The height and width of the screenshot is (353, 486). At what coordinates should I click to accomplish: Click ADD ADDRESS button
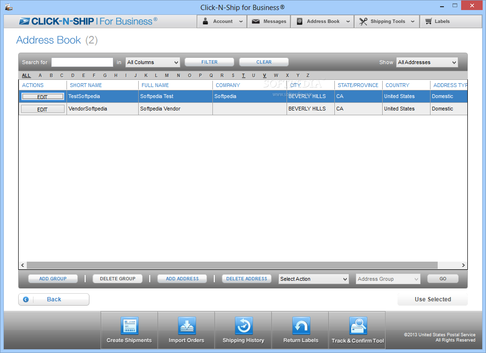[182, 278]
